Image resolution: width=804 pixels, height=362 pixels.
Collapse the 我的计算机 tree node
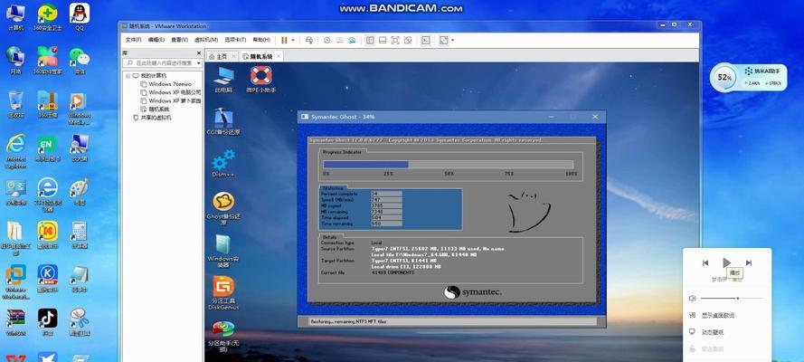128,75
